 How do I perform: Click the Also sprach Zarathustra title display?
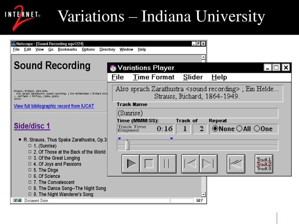(197, 93)
